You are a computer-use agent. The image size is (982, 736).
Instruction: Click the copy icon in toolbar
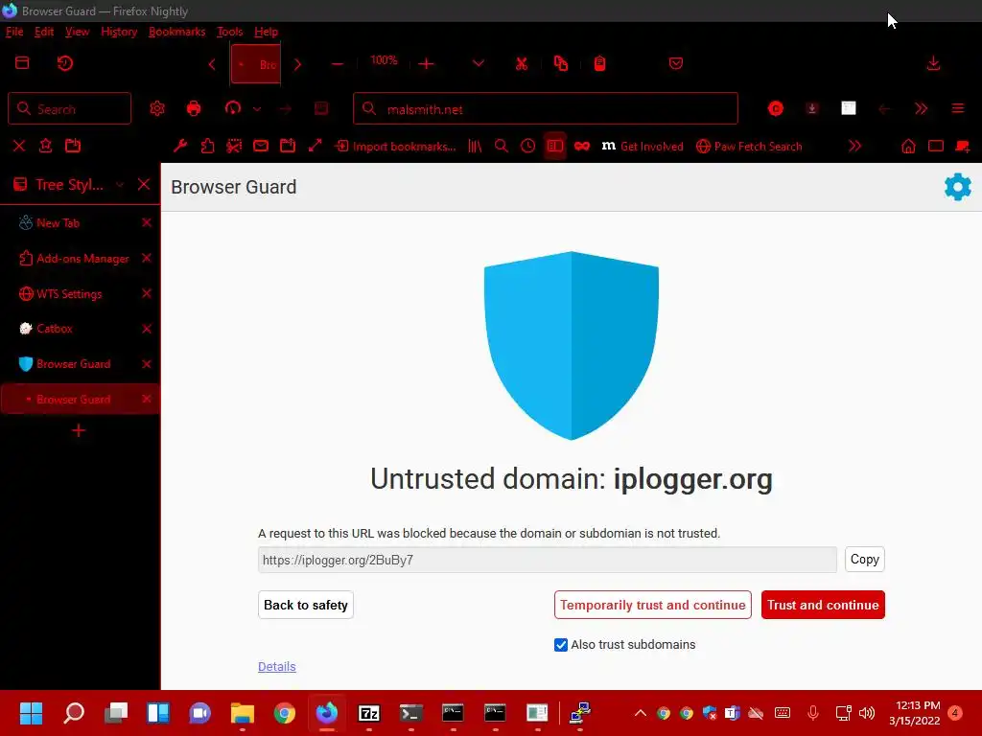click(560, 63)
